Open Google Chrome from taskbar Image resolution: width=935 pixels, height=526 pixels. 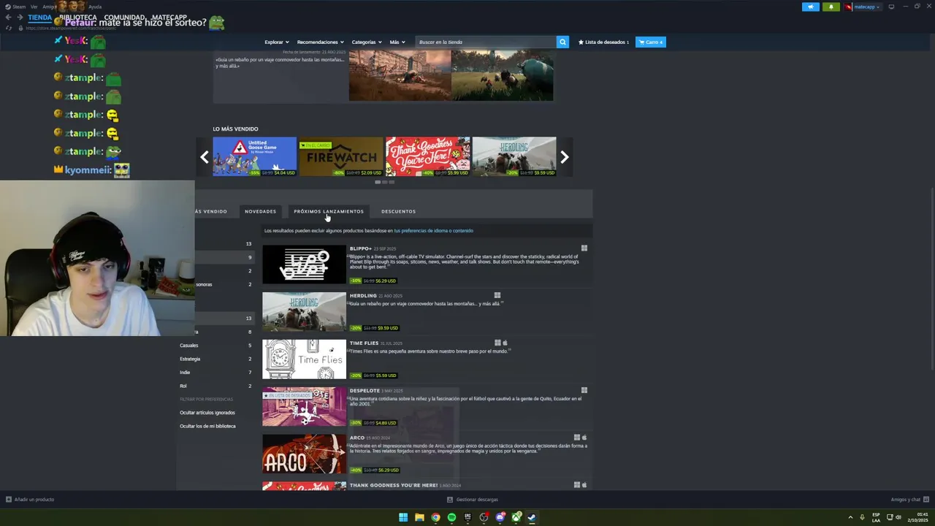(435, 517)
